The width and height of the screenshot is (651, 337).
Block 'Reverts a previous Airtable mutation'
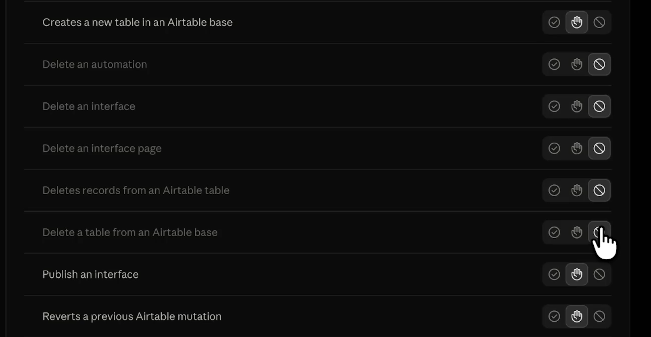pyautogui.click(x=599, y=316)
